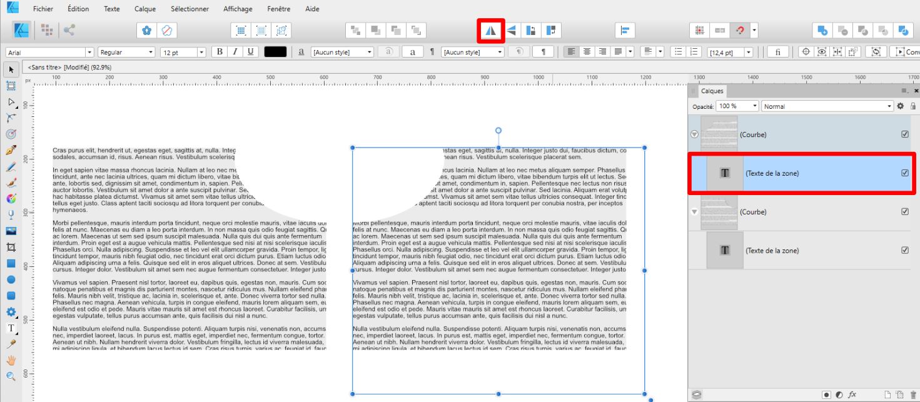Open the snapping options dropdown arrow

(754, 31)
